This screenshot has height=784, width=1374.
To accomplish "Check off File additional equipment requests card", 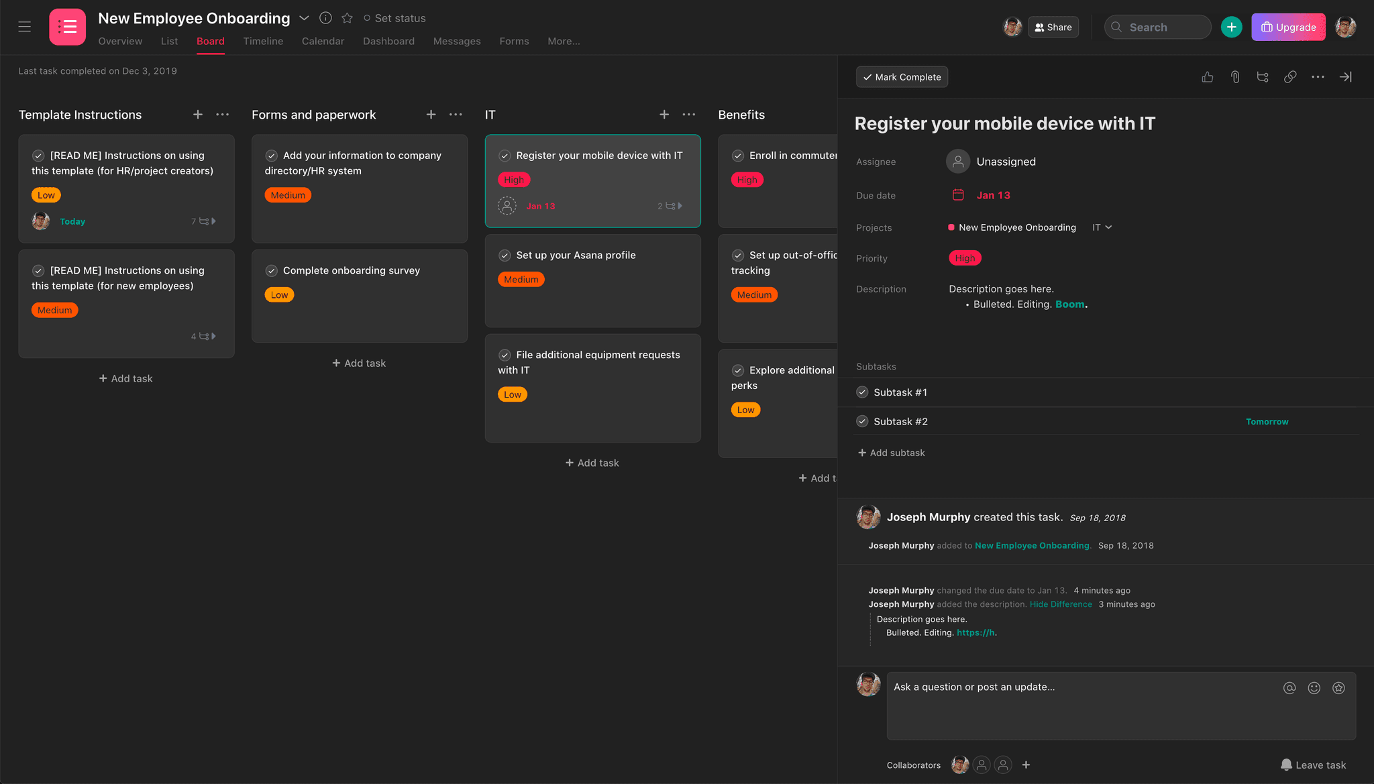I will pos(505,355).
